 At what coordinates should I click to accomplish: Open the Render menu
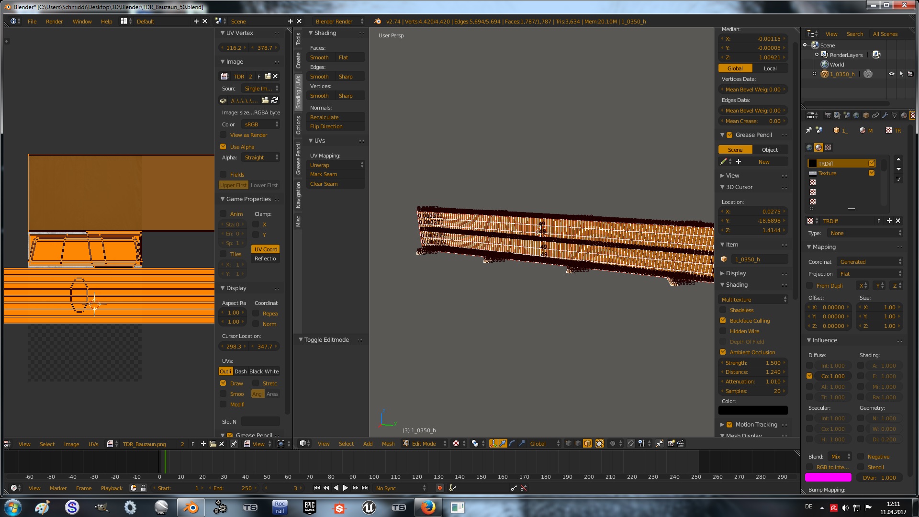click(54, 21)
